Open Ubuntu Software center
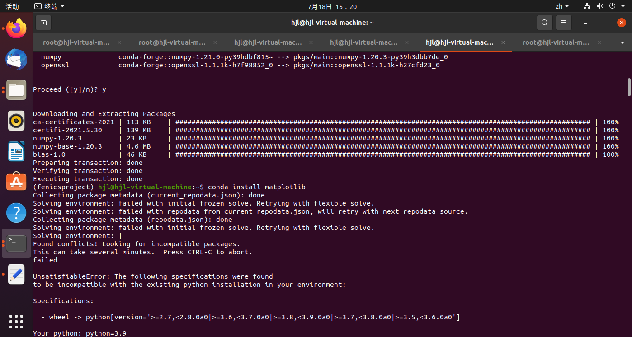 click(x=16, y=182)
